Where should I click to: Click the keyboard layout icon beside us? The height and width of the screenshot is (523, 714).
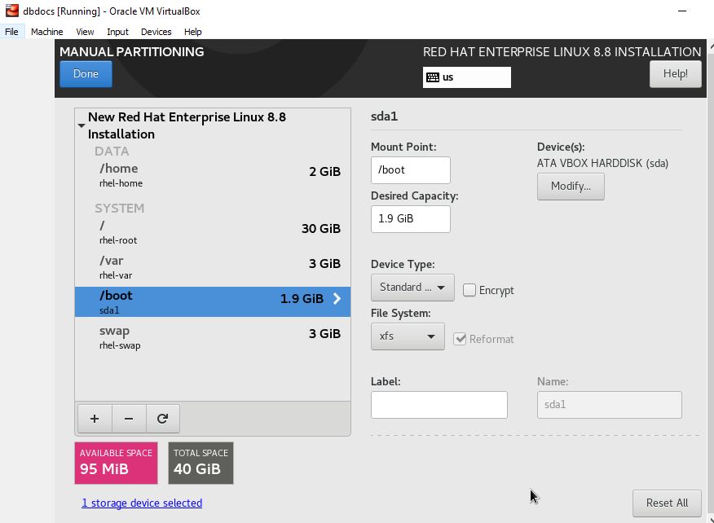point(433,77)
